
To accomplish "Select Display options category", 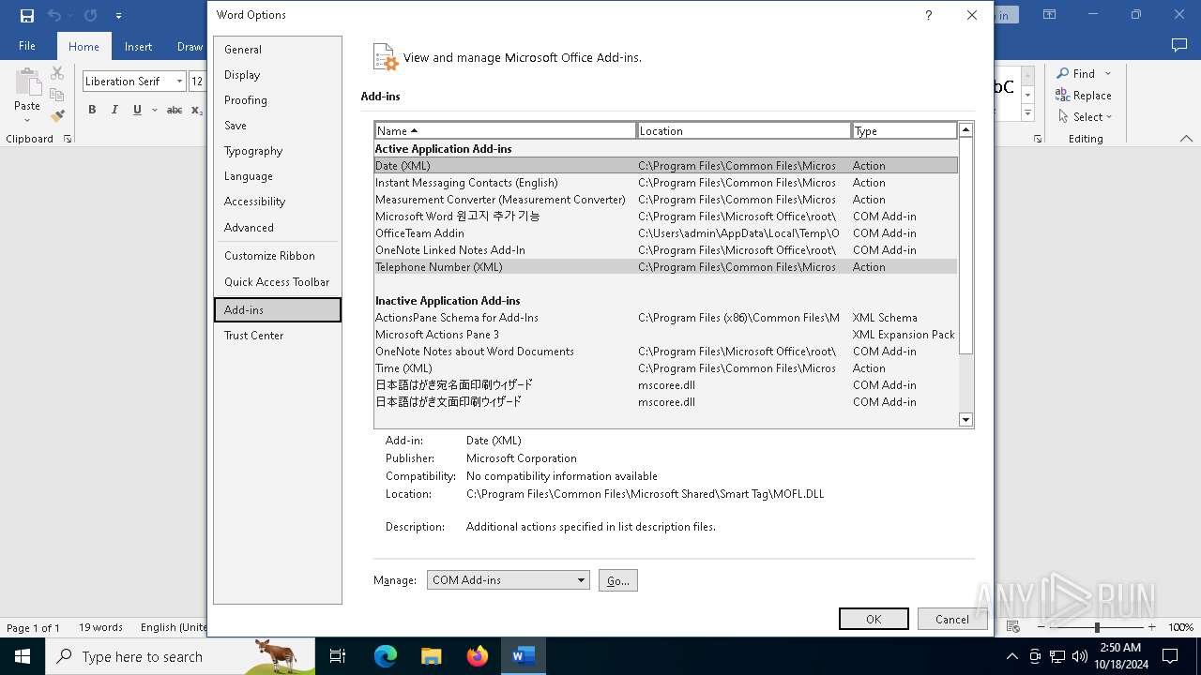I will [x=278, y=75].
